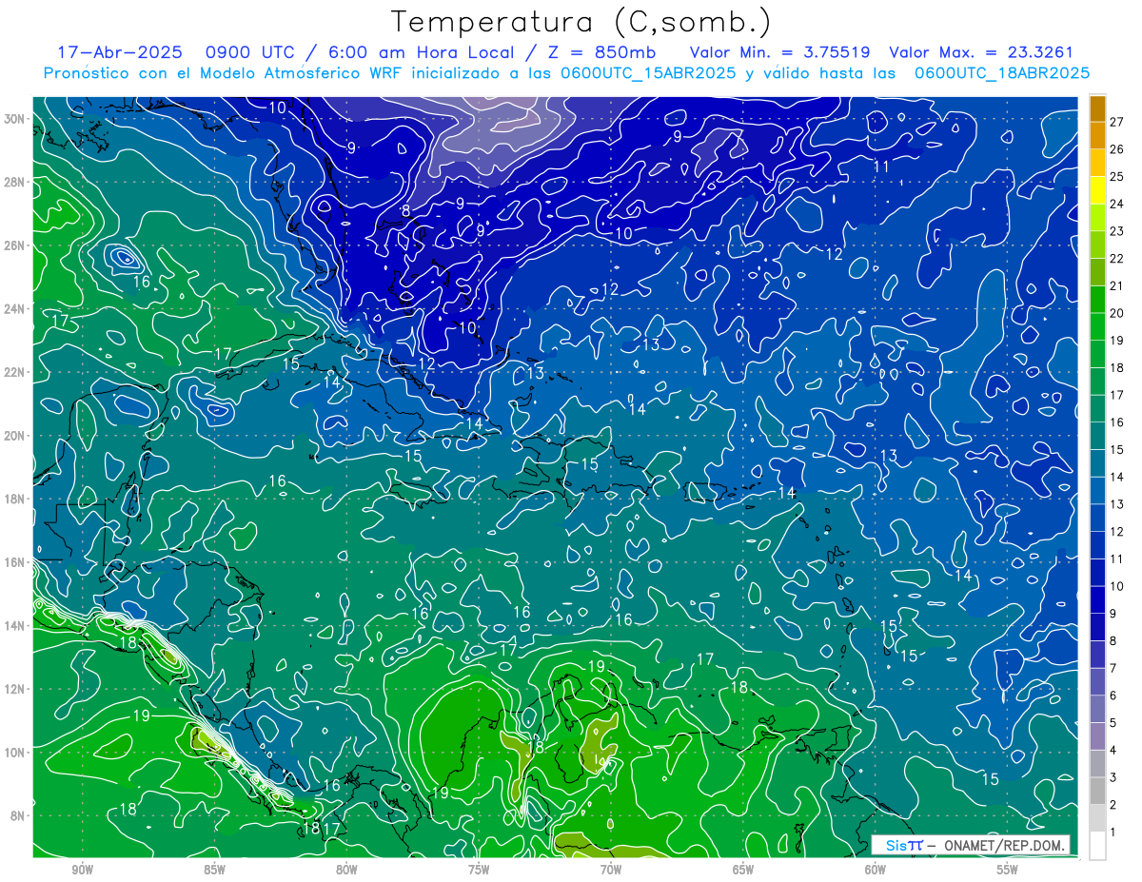Click the "SisTT - ONAMET/REP.DOM." credit box
1142x882 pixels.
[971, 845]
